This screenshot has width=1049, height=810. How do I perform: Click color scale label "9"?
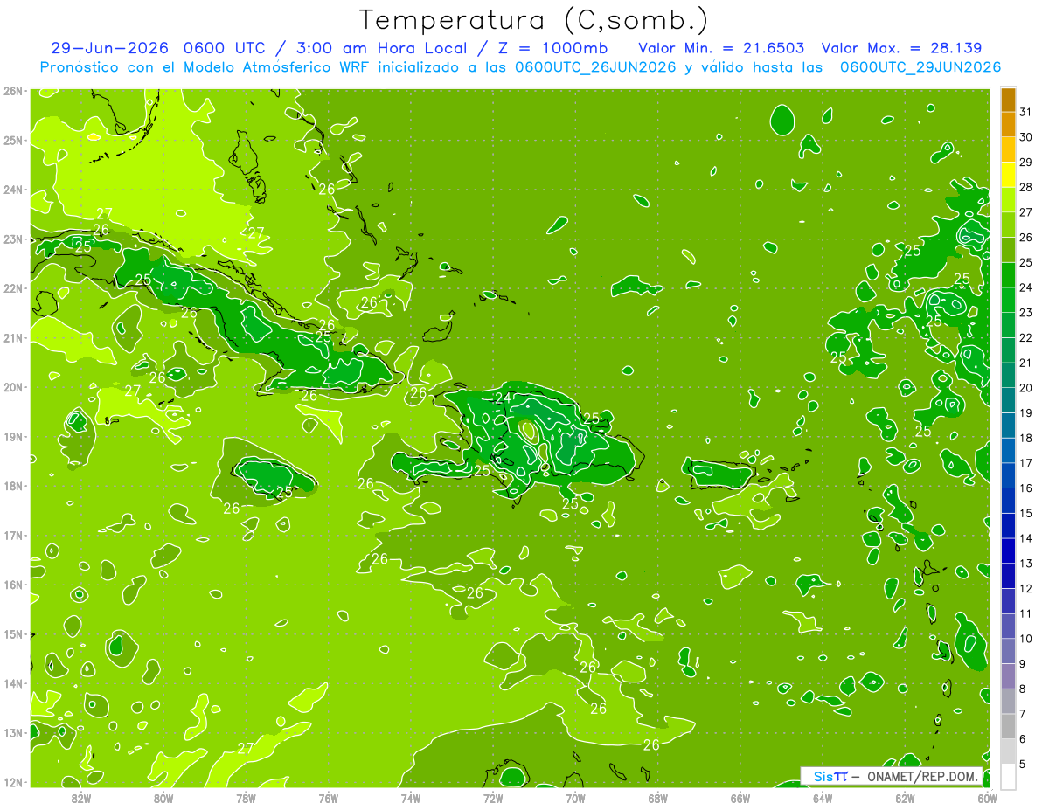click(1022, 664)
